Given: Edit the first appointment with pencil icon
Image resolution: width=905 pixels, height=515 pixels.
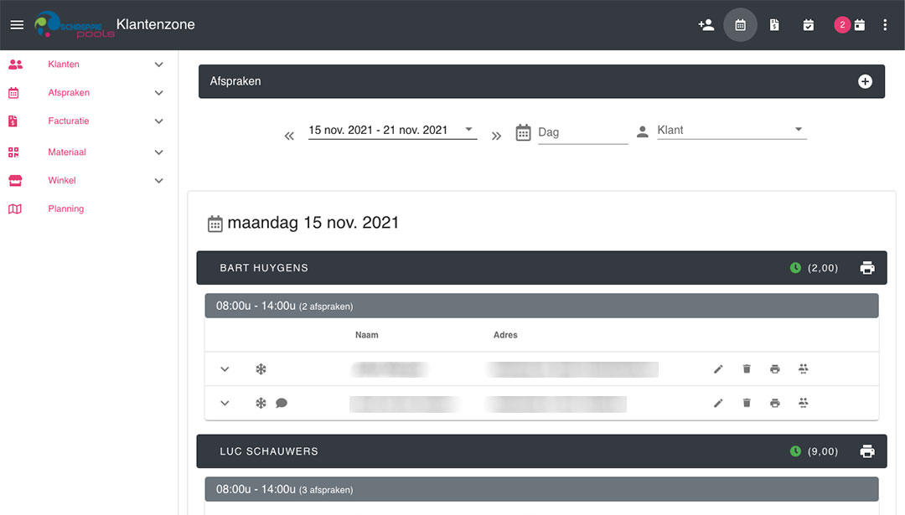Looking at the screenshot, I should 718,369.
